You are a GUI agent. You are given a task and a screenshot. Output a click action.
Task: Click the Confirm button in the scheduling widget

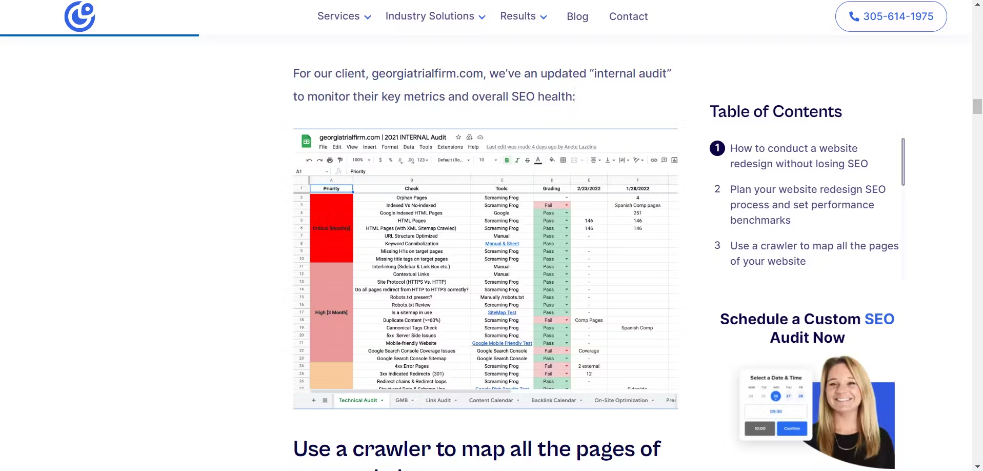click(x=792, y=428)
